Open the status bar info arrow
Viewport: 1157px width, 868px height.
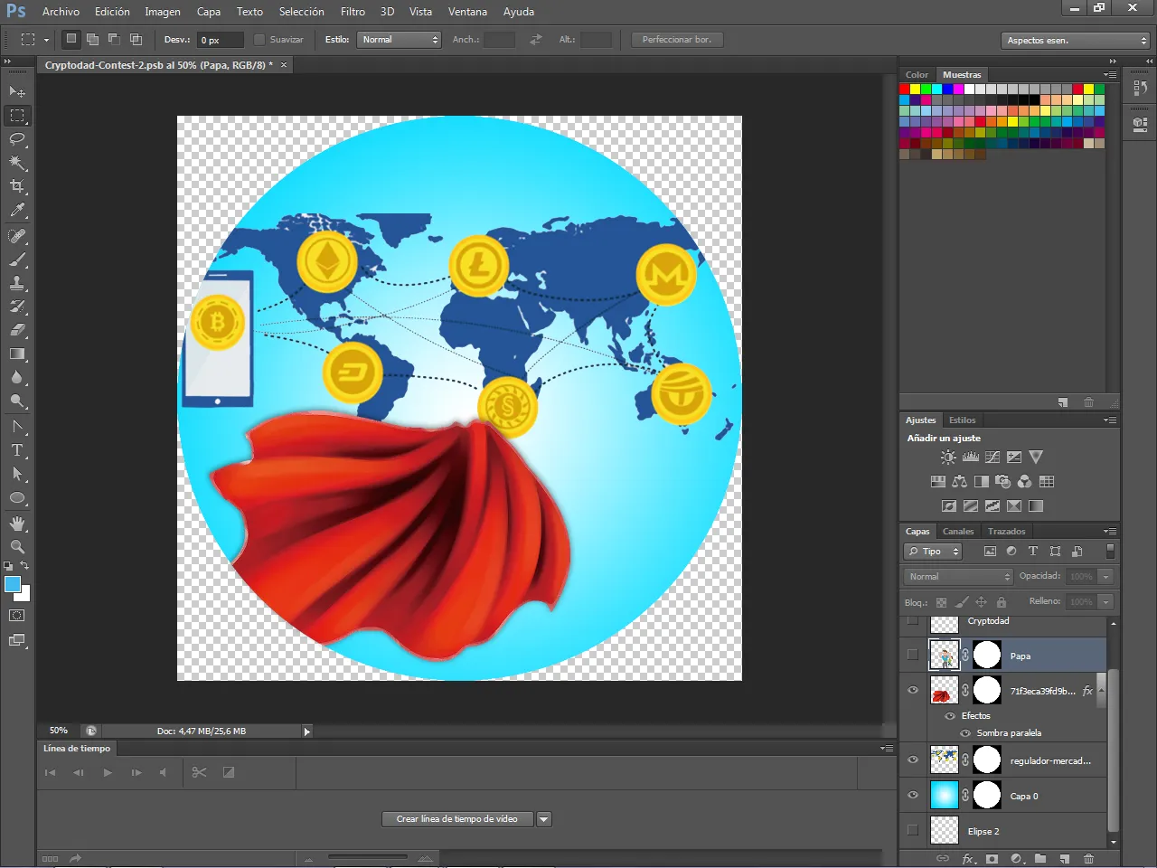click(306, 731)
